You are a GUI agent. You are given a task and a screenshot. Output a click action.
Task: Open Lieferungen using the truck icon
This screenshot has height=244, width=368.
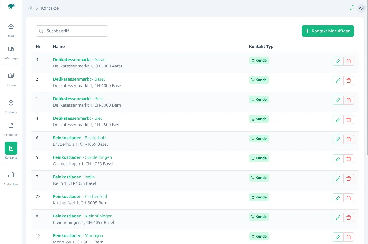(x=11, y=49)
